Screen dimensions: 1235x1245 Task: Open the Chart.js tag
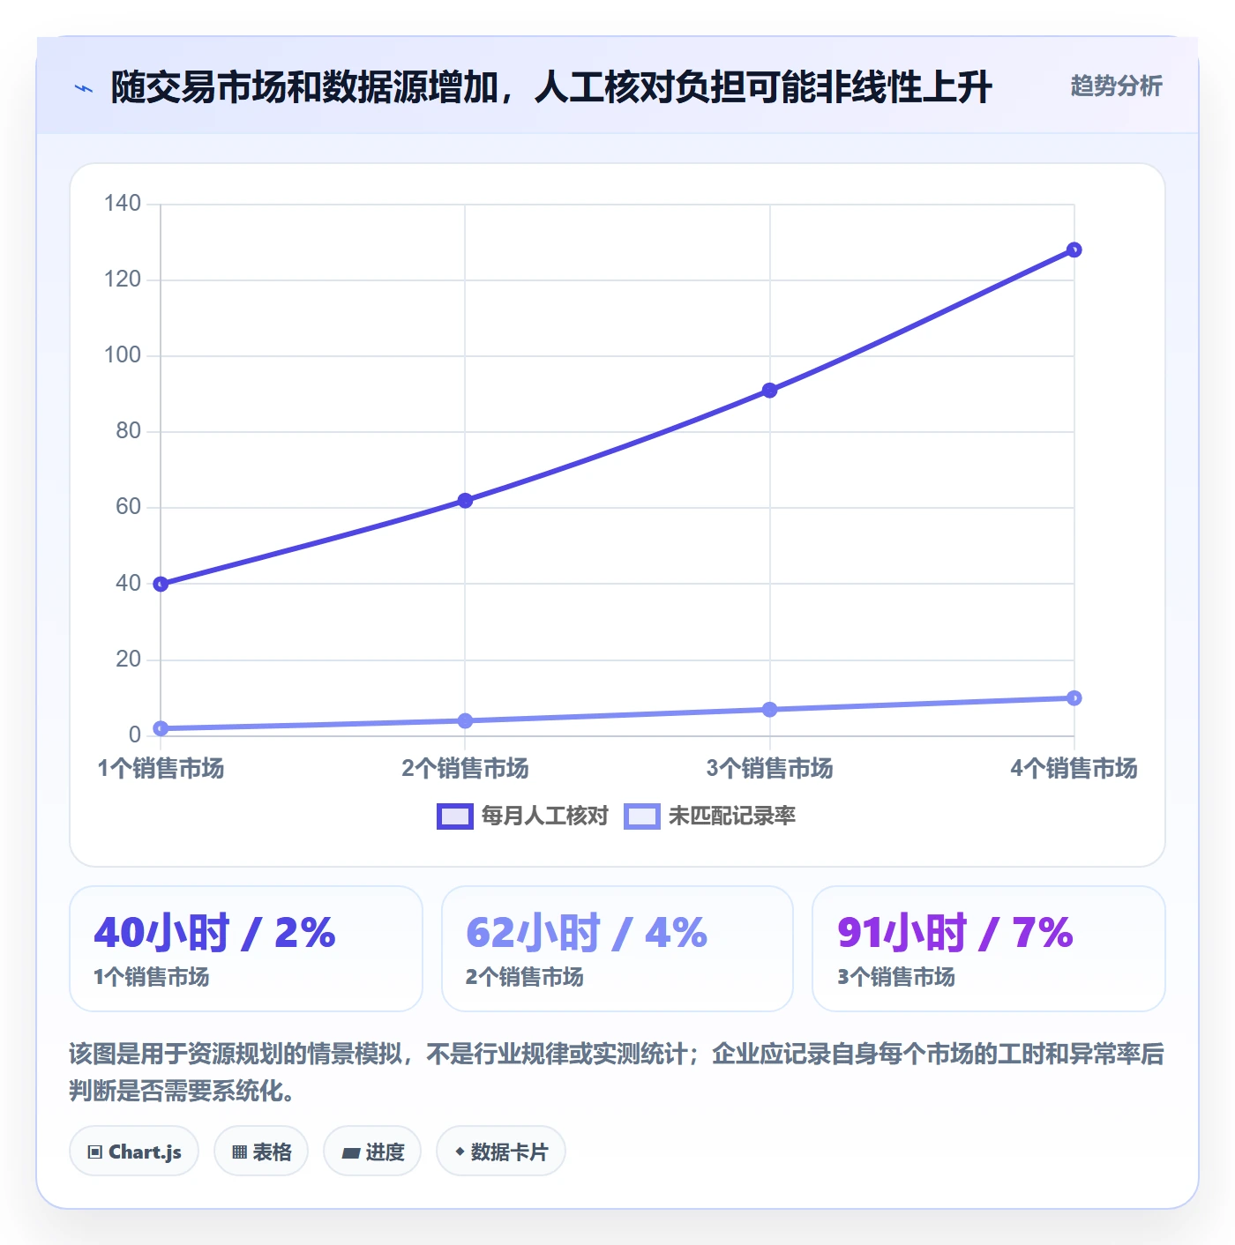[134, 1152]
